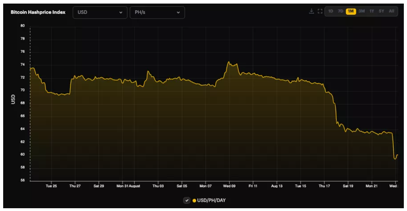Click the Bitcoin Hashprice Index title
407x211 pixels.
(38, 12)
